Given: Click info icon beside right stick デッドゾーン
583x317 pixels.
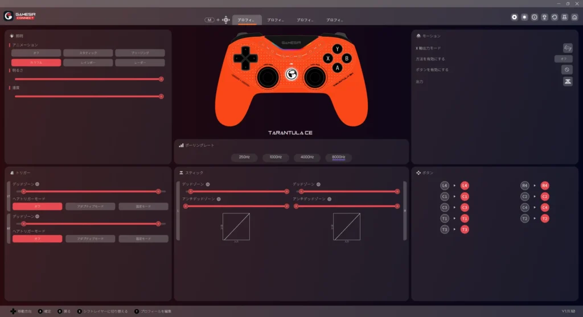Looking at the screenshot, I should pos(318,184).
